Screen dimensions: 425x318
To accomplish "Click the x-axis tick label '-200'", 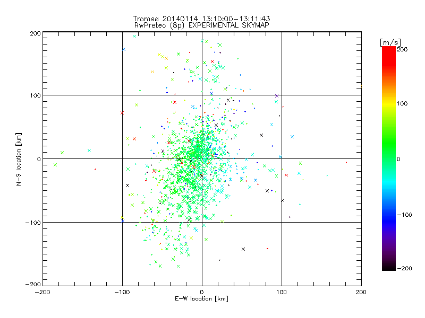I will pyautogui.click(x=42, y=292).
